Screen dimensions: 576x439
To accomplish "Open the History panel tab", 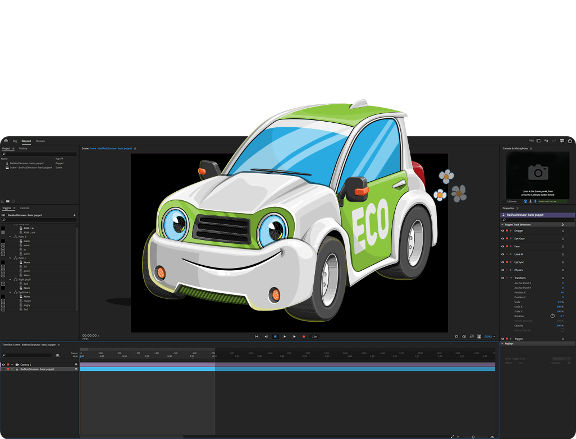I will click(23, 149).
